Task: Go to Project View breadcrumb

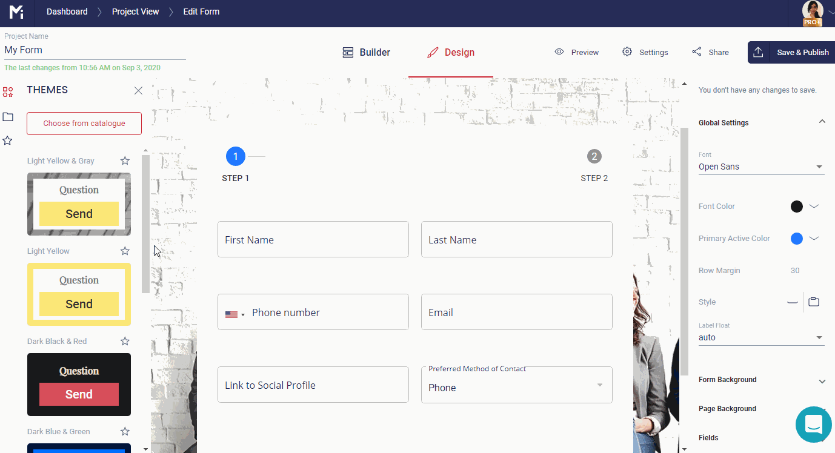Action: 136,12
